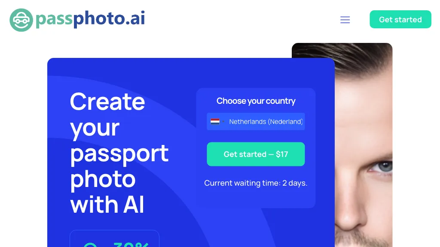Open the hamburger navigation menu
440x247 pixels.
[x=345, y=20]
